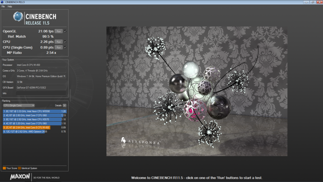The height and width of the screenshot is (182, 323).
Task: Click the MP Ratio value 2.54 x
Action: coord(51,53)
